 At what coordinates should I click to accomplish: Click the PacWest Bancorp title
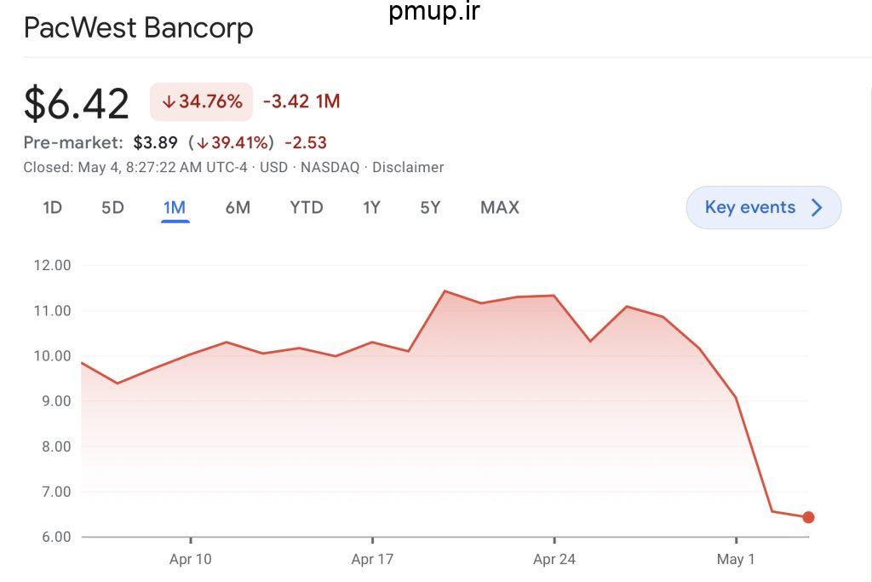(x=139, y=28)
